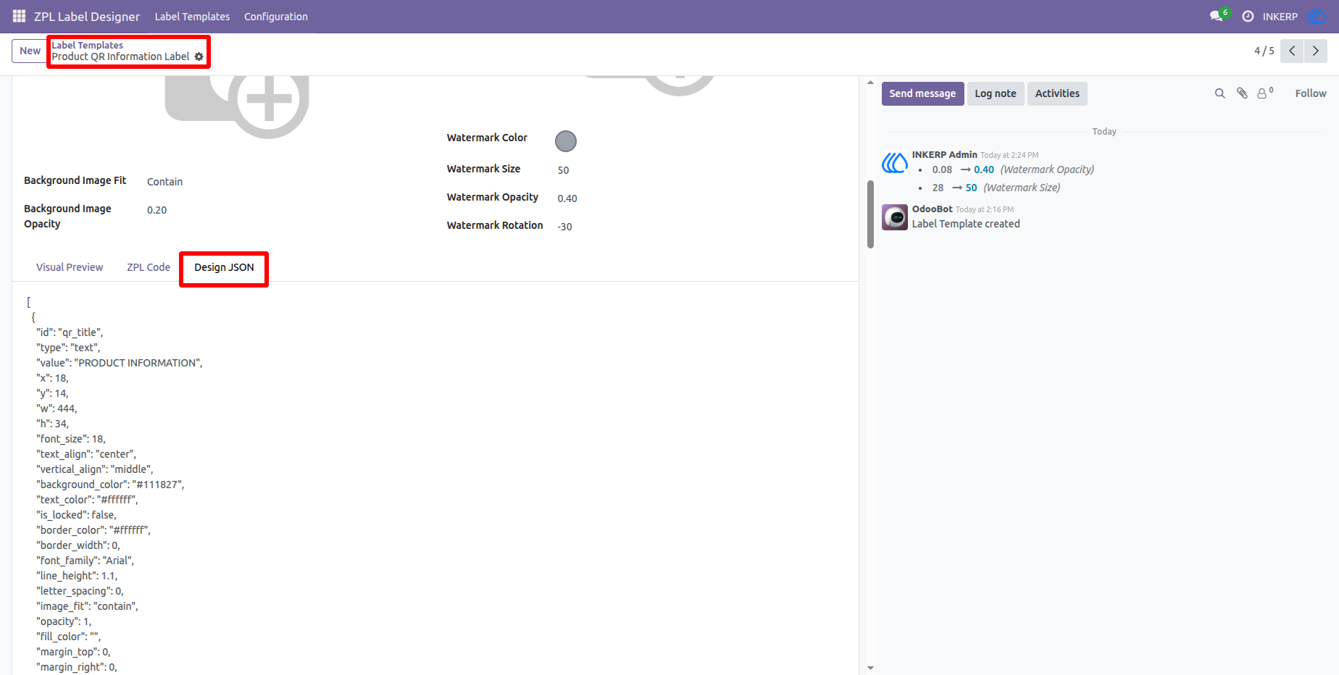Open the conversations message icon in navbar
Image resolution: width=1339 pixels, height=675 pixels.
point(1217,16)
